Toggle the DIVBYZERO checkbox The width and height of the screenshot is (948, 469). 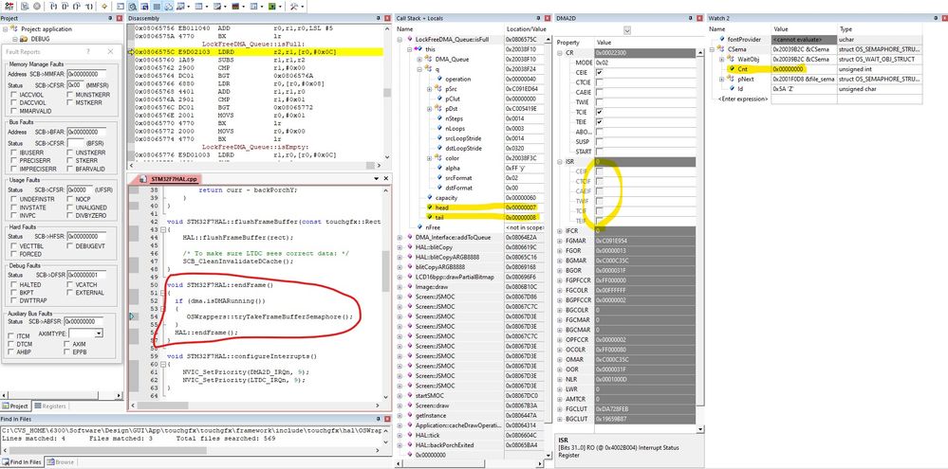coord(70,215)
